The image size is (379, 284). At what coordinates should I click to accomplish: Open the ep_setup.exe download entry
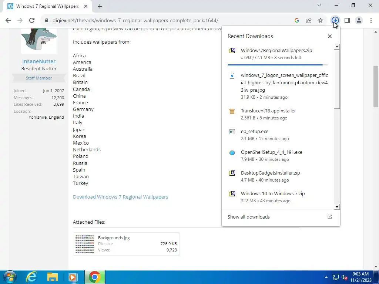(278, 135)
